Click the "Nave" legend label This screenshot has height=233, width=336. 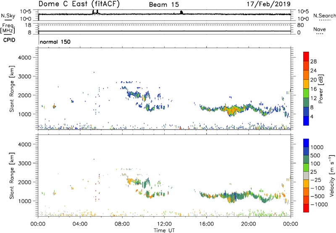point(320,29)
